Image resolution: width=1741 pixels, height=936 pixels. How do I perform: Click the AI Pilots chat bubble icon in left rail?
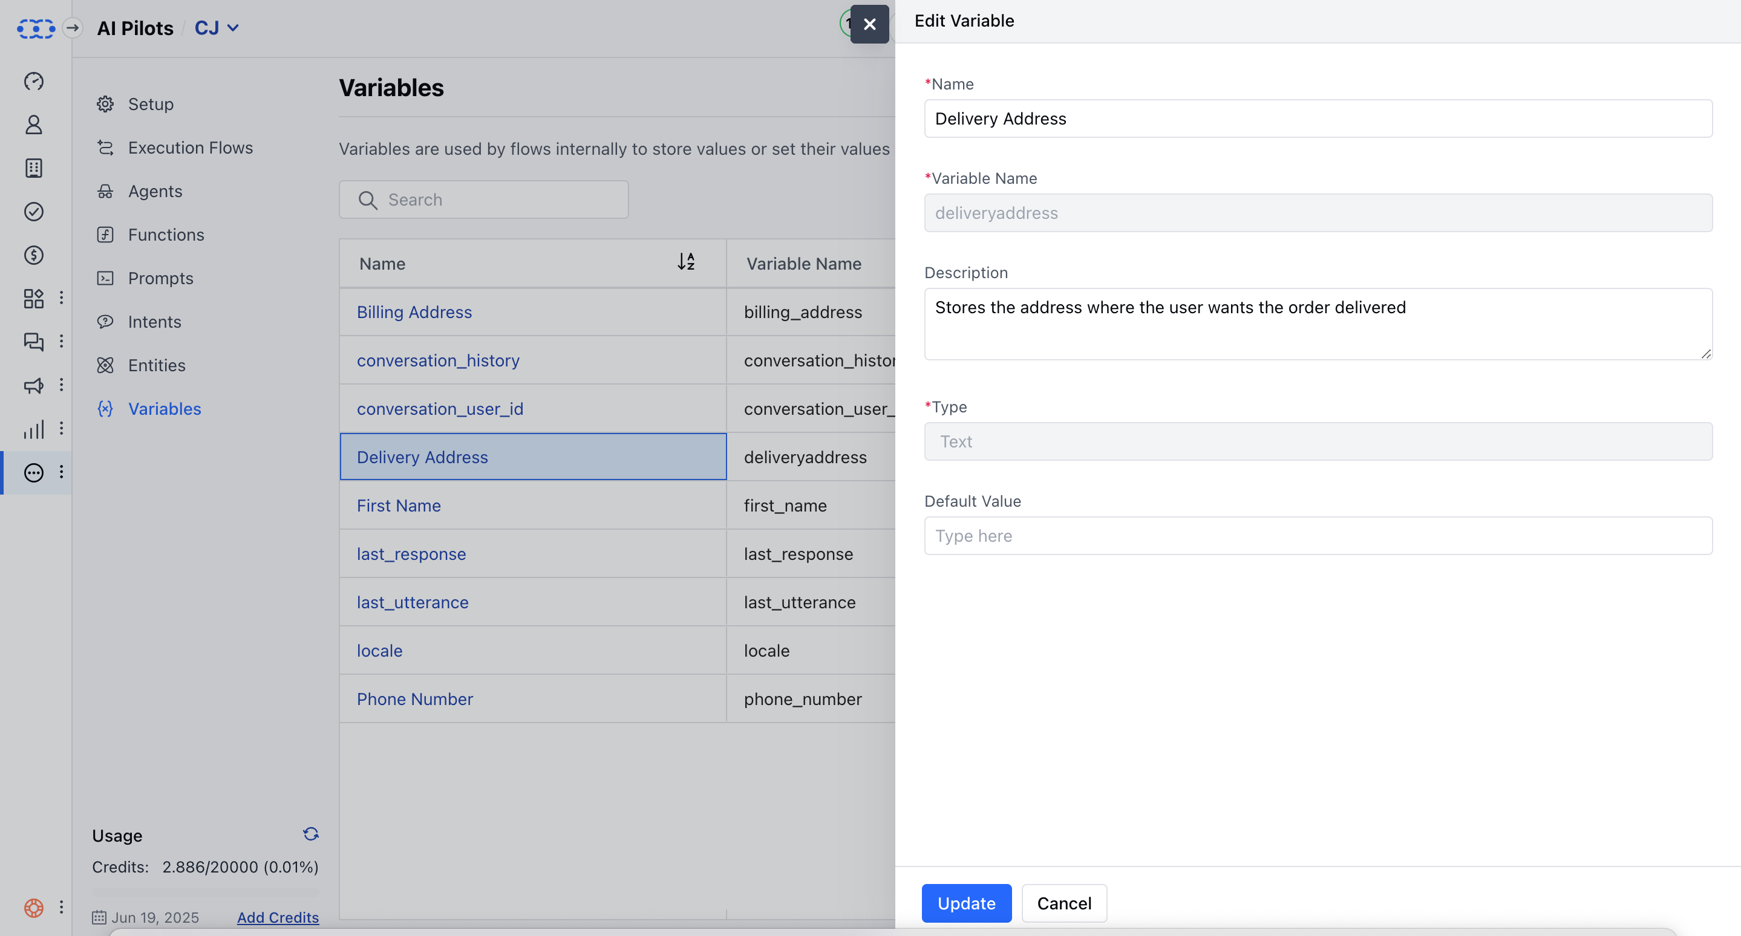pyautogui.click(x=34, y=473)
